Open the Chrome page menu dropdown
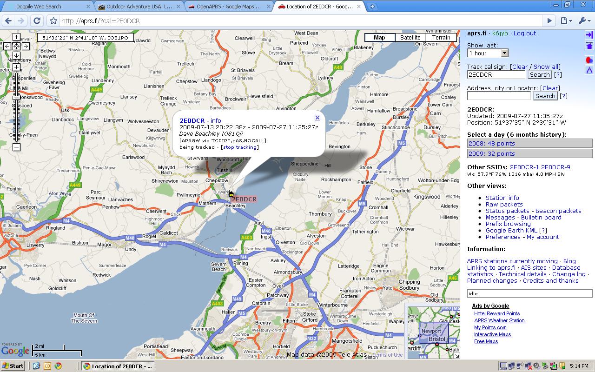The image size is (595, 372). click(565, 21)
